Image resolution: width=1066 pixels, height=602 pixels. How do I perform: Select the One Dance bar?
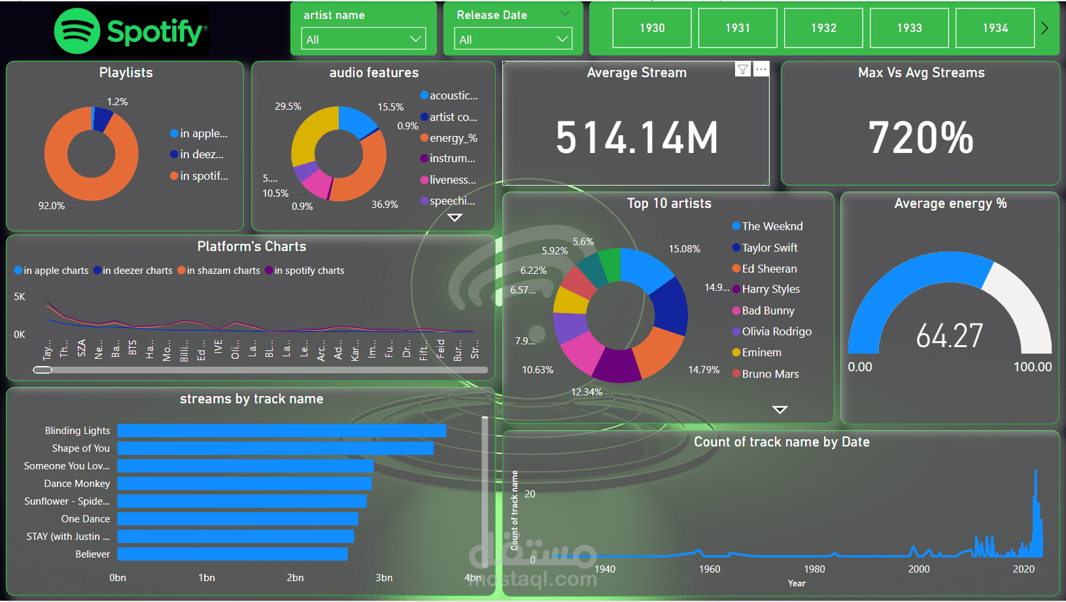[238, 519]
